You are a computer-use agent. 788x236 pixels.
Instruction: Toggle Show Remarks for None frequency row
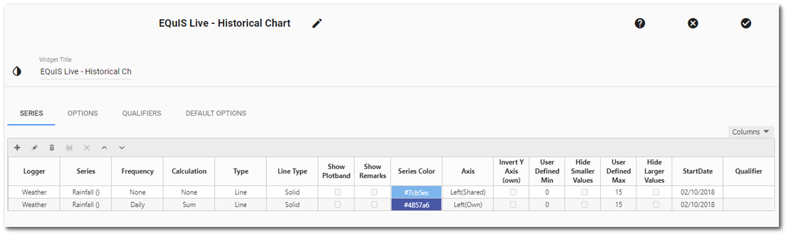pyautogui.click(x=374, y=192)
